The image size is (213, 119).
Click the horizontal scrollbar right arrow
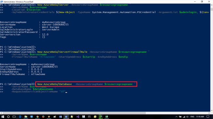click(209, 113)
